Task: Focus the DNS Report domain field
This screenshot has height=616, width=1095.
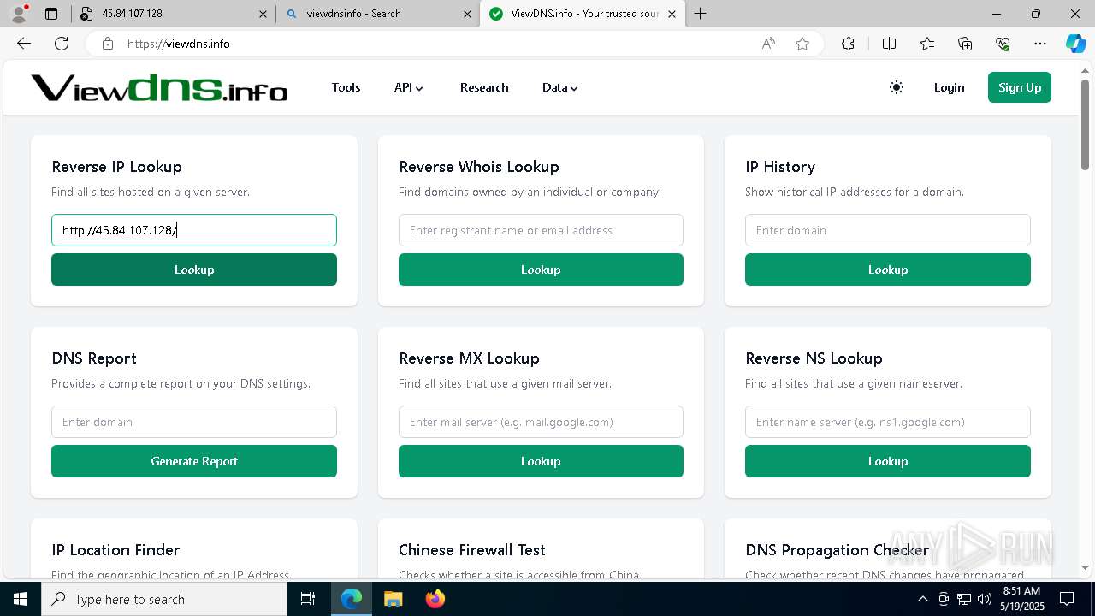Action: (x=194, y=422)
